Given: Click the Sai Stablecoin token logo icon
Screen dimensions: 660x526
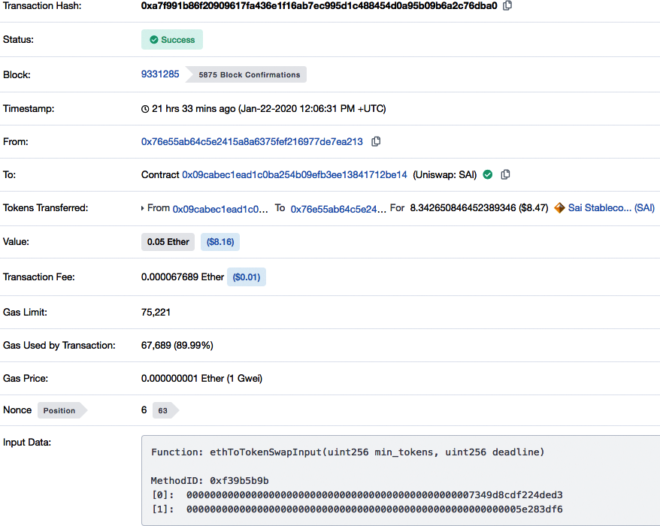Looking at the screenshot, I should pos(559,208).
